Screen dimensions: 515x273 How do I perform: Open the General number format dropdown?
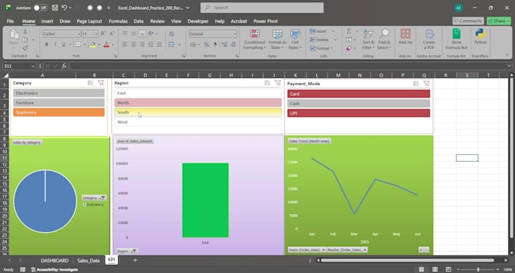235,34
